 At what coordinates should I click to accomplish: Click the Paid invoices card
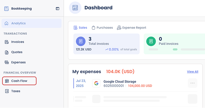(174, 44)
